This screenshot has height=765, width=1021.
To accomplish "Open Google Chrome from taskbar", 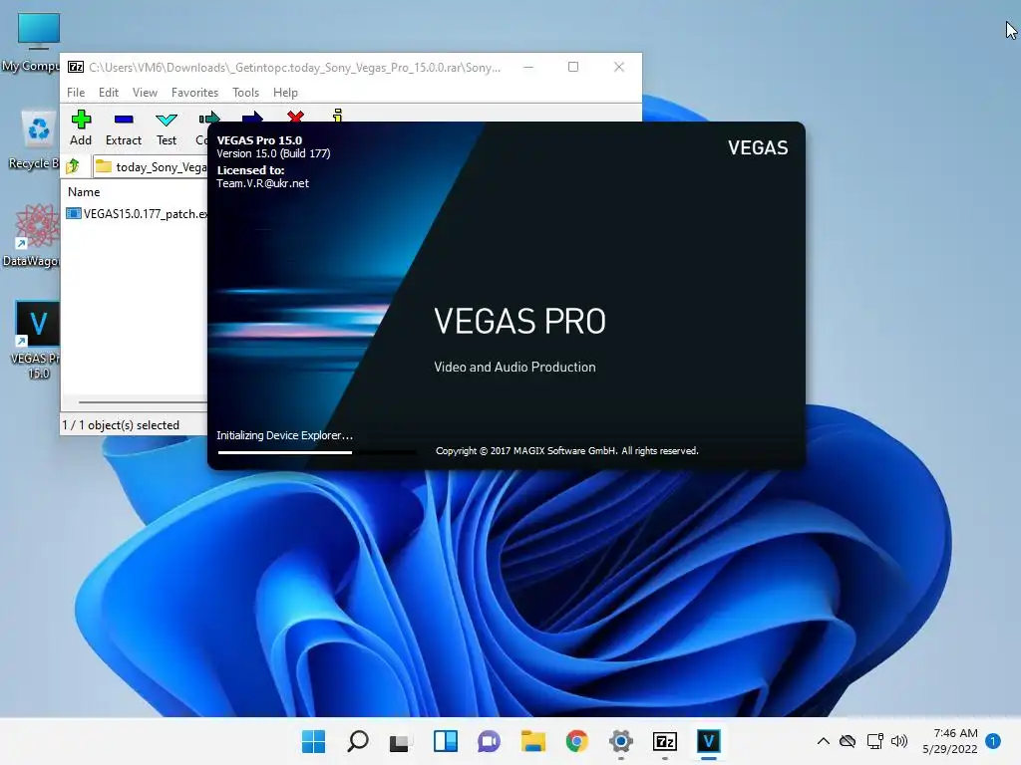I will pos(577,741).
